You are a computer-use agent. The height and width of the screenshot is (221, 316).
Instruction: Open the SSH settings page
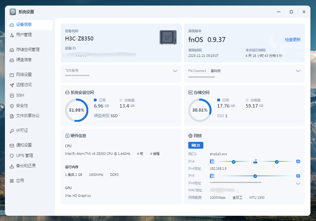[20, 95]
